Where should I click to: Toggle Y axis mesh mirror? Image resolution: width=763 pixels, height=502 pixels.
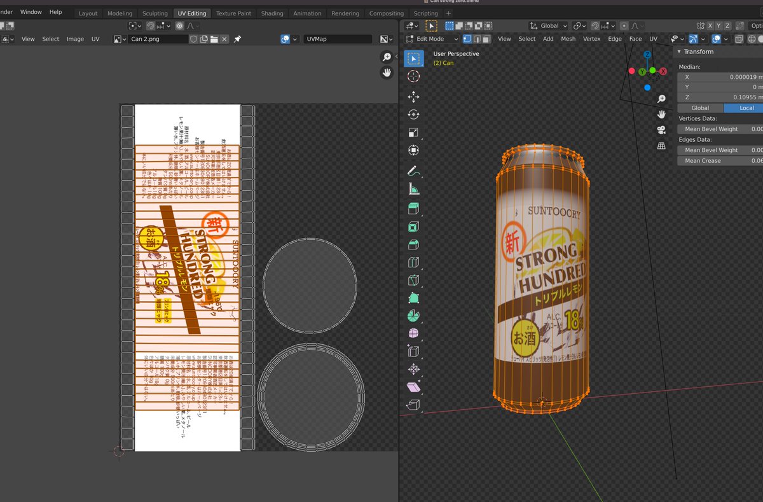pyautogui.click(x=717, y=26)
